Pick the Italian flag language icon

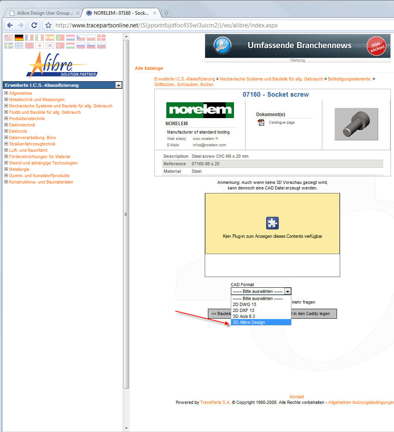(x=39, y=38)
